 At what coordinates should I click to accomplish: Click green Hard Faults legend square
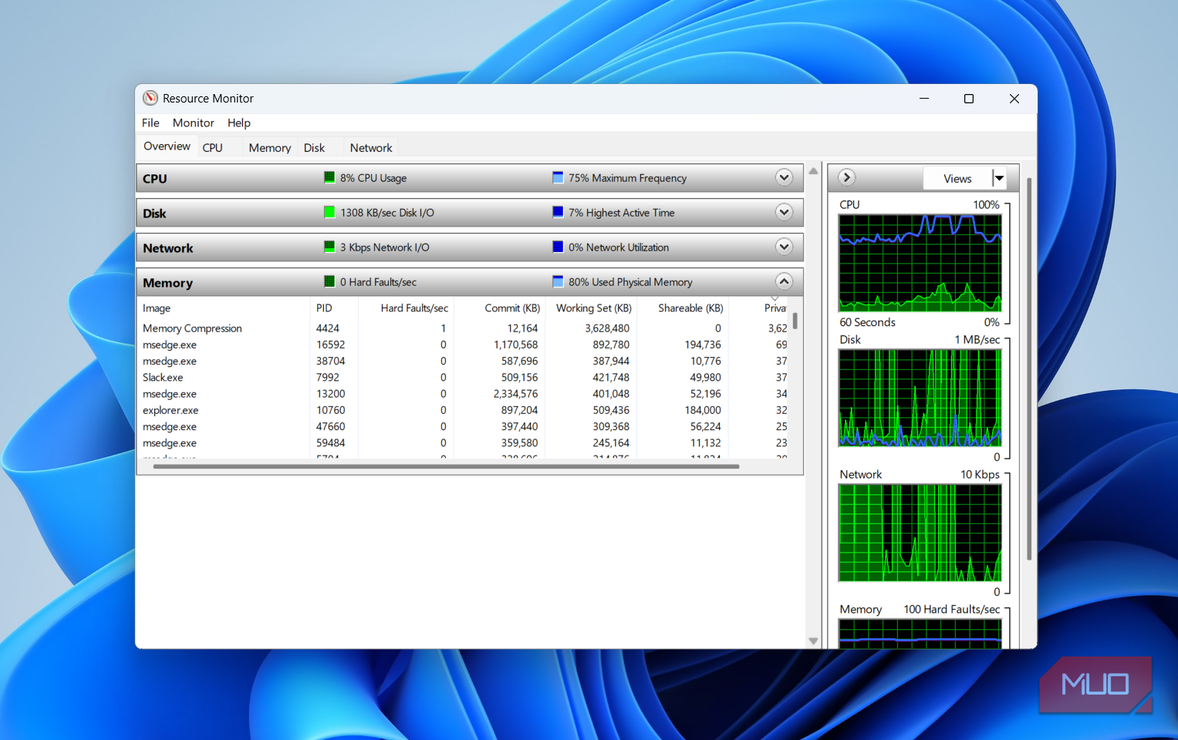coord(329,281)
